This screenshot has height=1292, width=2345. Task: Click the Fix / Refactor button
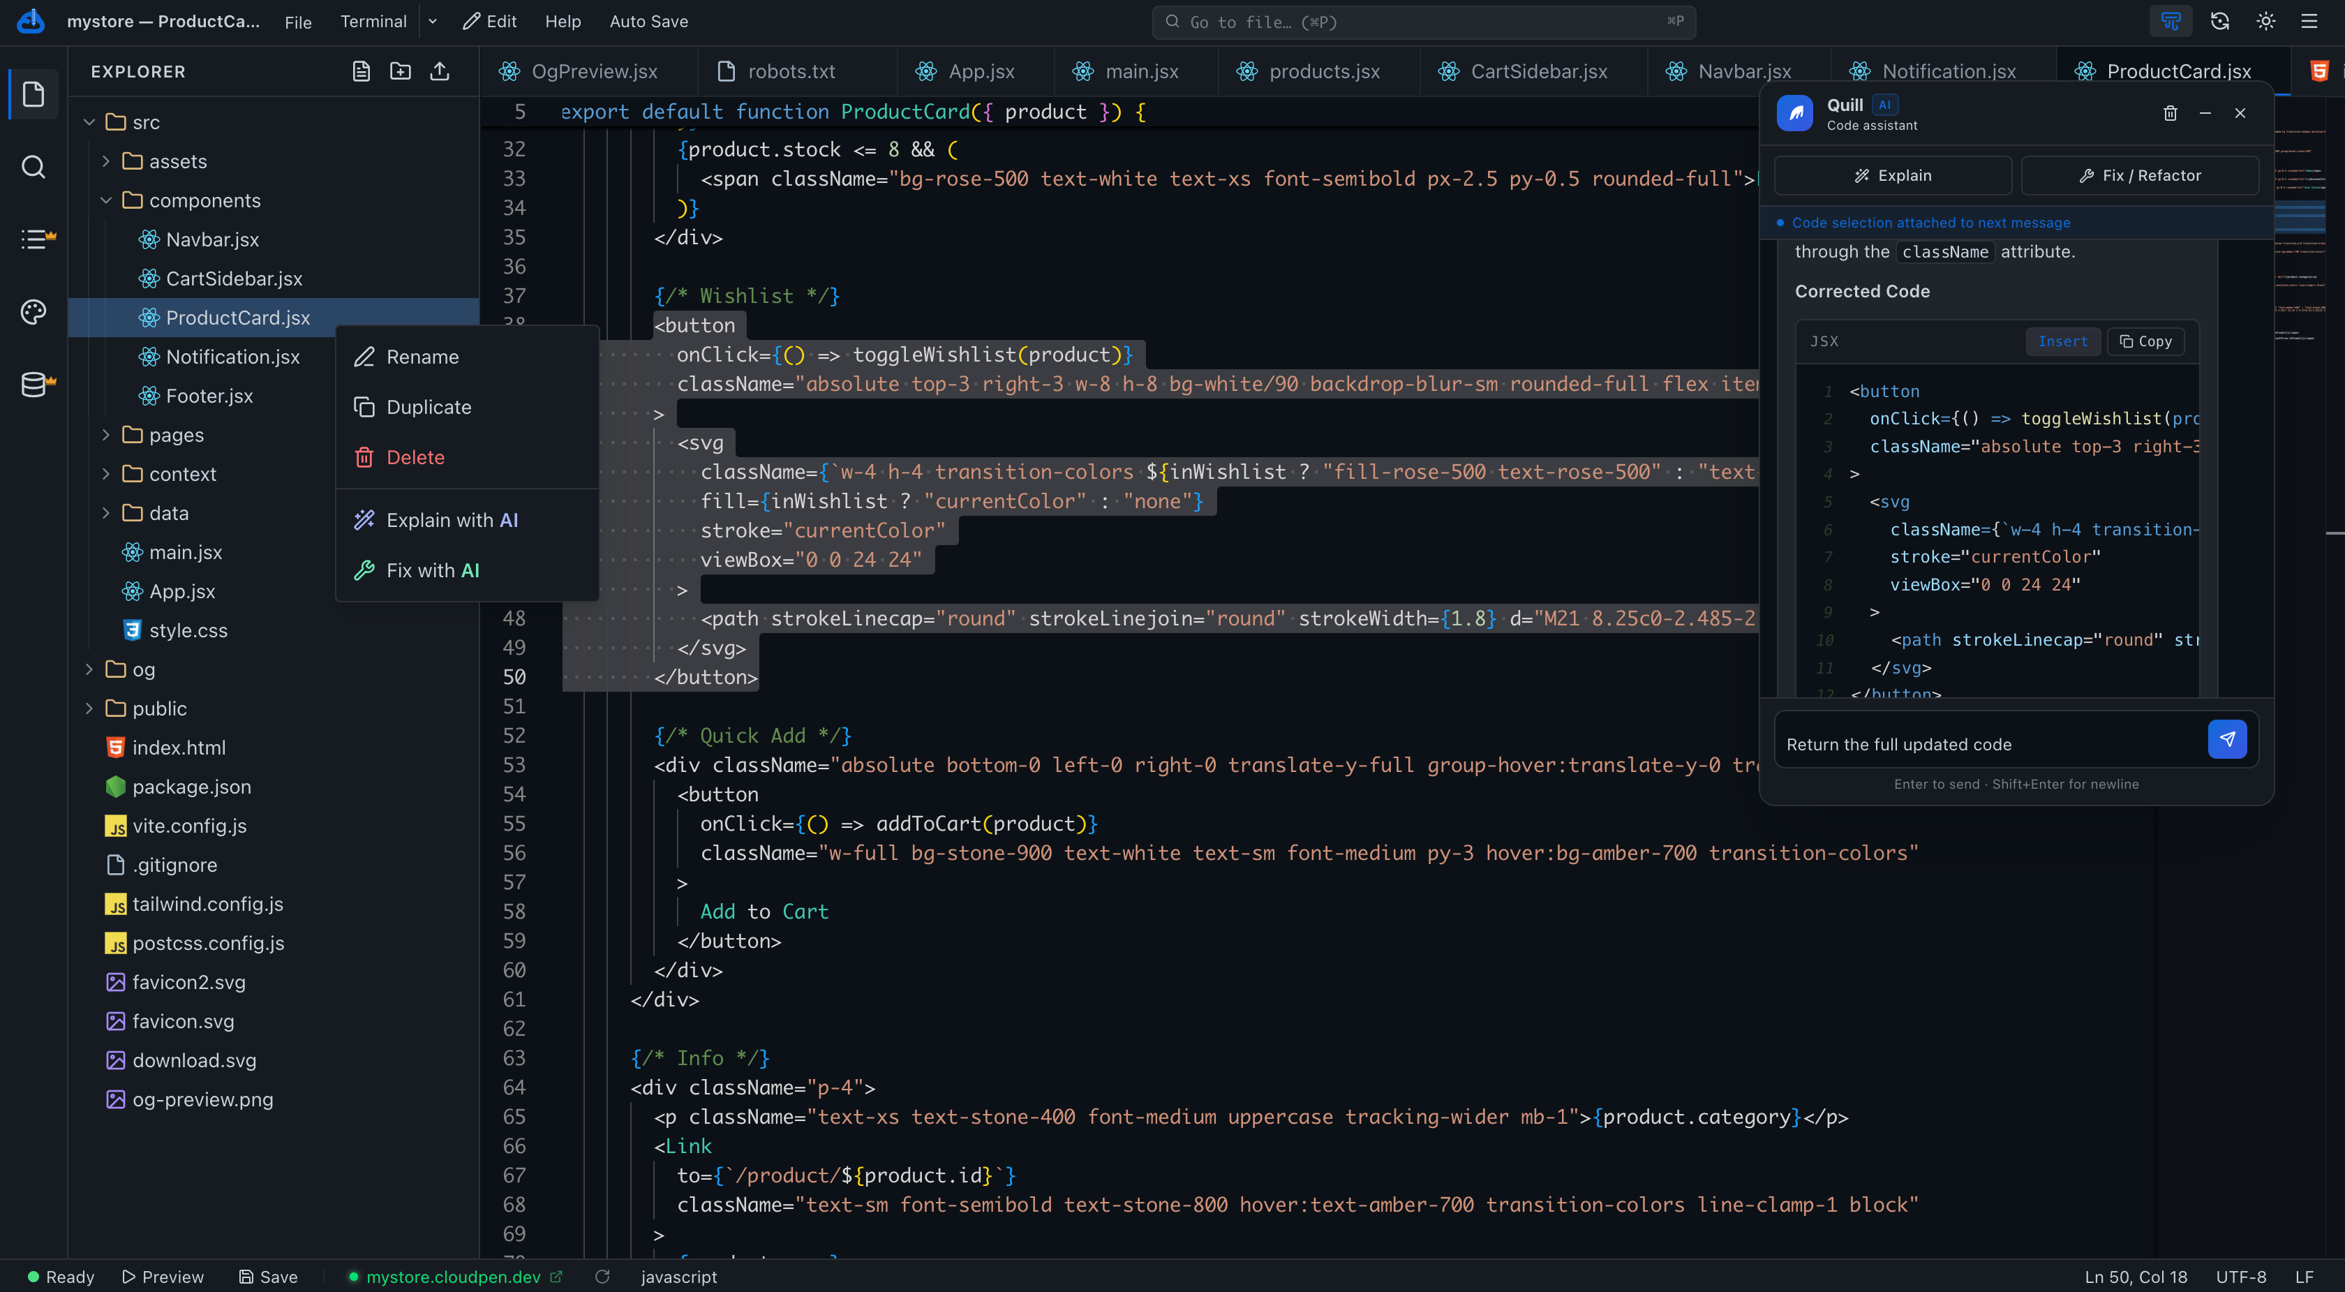coord(2139,176)
